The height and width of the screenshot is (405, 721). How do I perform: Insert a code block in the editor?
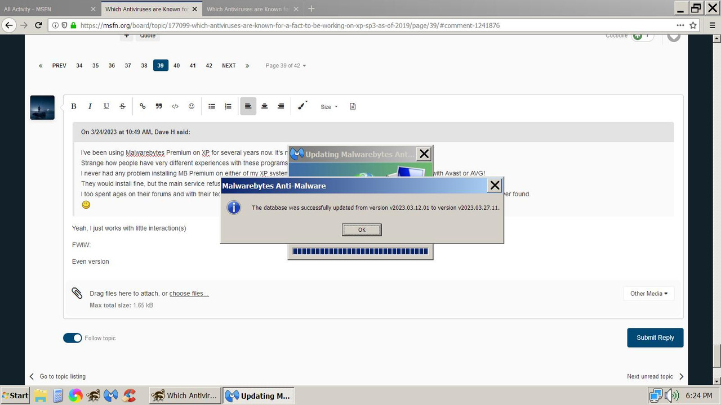click(x=175, y=106)
